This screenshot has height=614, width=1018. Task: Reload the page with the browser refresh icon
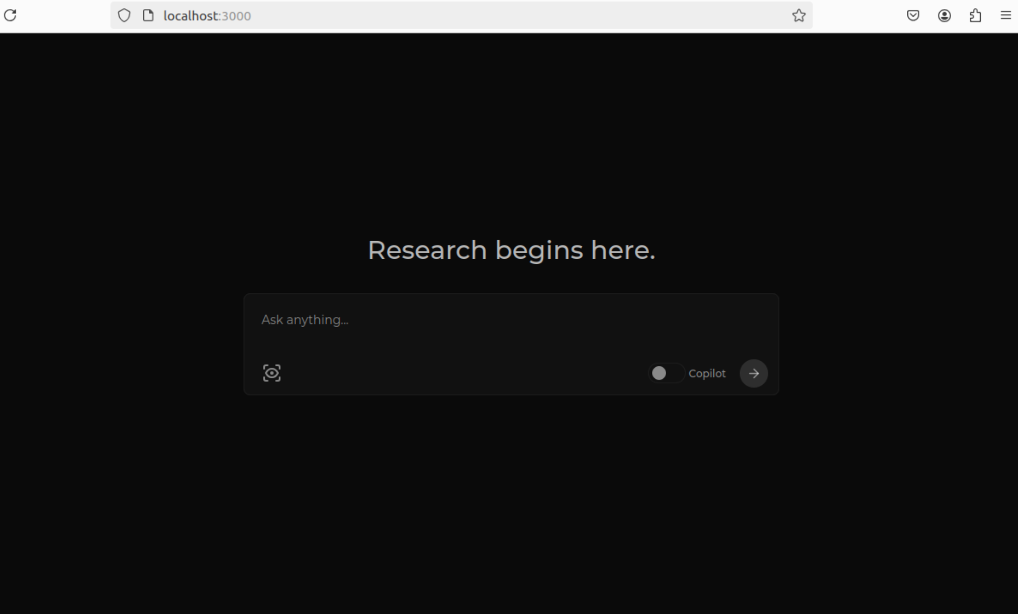pos(11,16)
